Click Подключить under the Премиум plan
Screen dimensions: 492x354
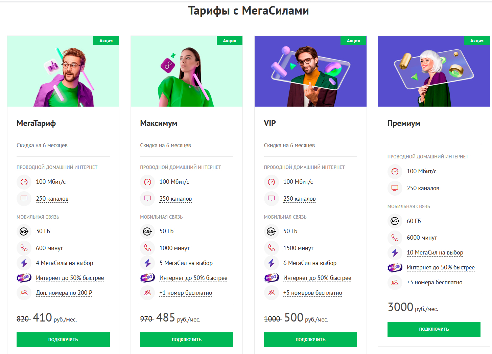(x=434, y=329)
